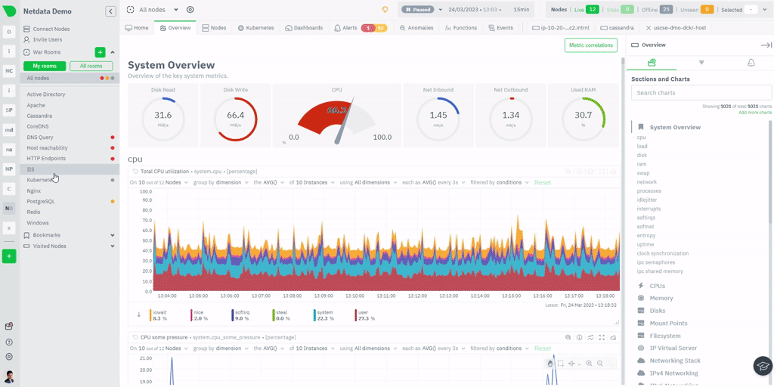This screenshot has height=387, width=774.
Task: Click the Metric correlations button
Action: click(590, 45)
